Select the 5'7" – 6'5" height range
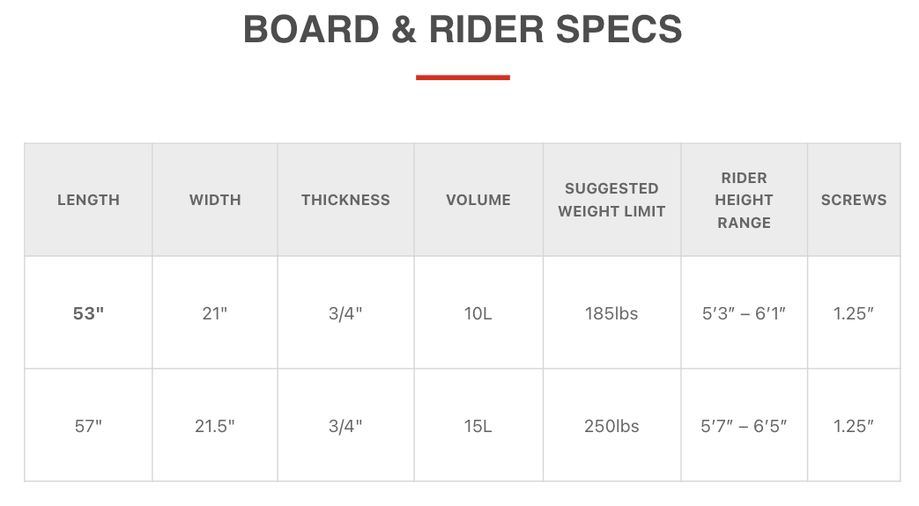919x506 pixels. pos(745,425)
